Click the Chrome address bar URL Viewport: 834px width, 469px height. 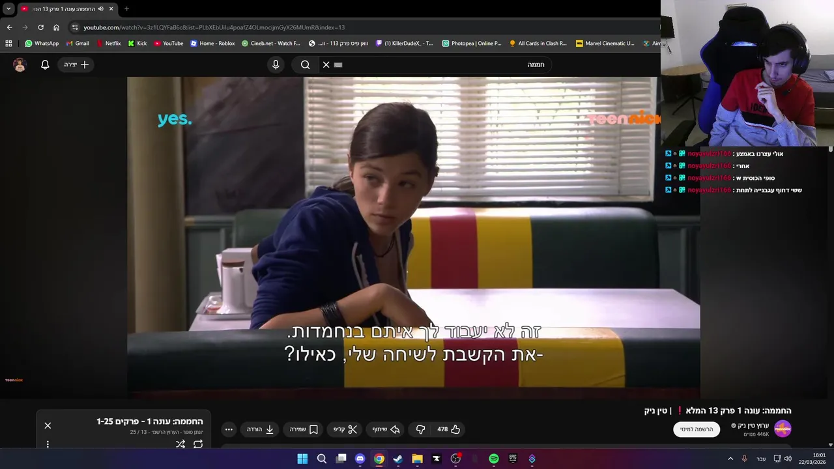pyautogui.click(x=214, y=27)
